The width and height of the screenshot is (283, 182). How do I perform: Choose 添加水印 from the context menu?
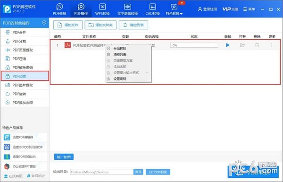(128, 67)
